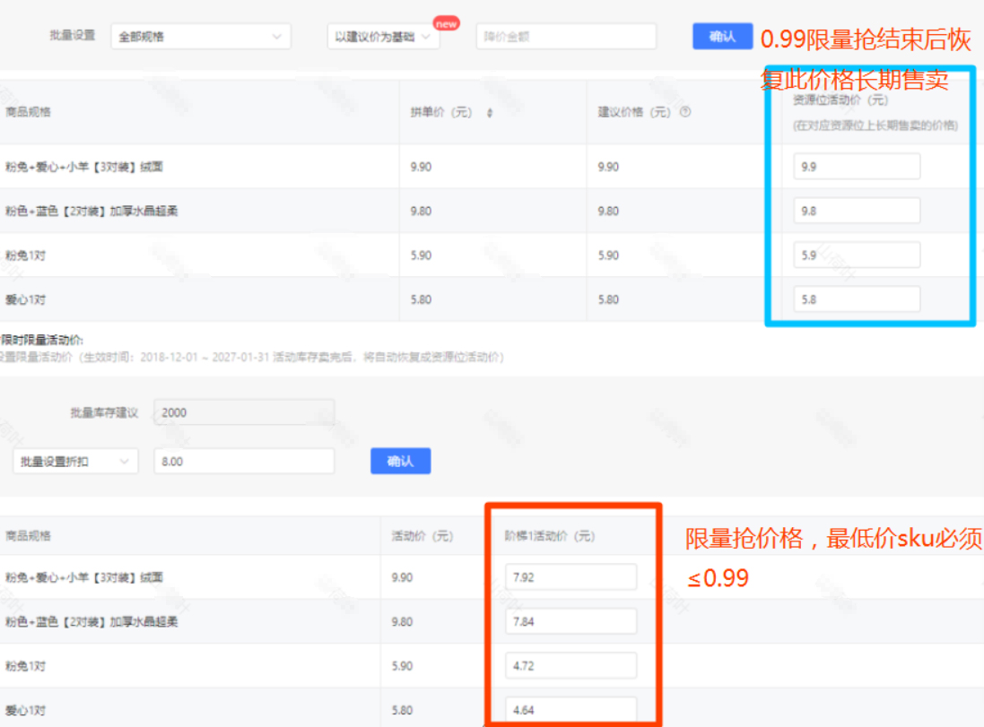Screen dimensions: 984x727
Task: Edit the 7.92 tier price for the 3对装 spec
Action: (570, 577)
